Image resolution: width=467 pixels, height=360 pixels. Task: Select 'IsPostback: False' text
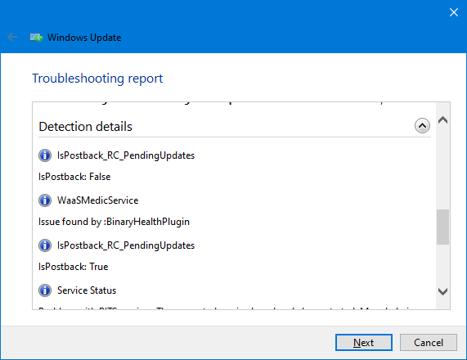click(x=74, y=177)
